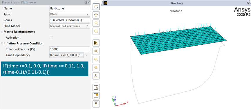Click the Viewport-1 label
The height and width of the screenshot is (110, 251).
(x=176, y=11)
